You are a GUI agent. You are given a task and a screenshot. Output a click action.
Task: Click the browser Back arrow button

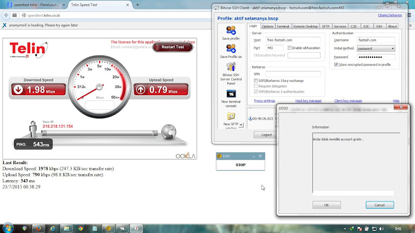pos(6,16)
